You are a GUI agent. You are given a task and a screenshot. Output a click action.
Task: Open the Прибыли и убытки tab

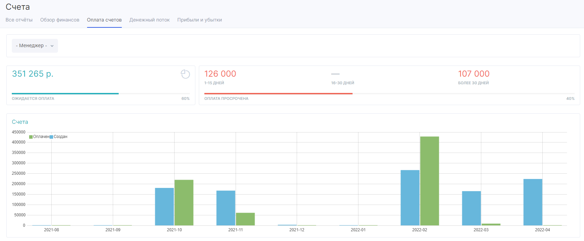click(200, 20)
